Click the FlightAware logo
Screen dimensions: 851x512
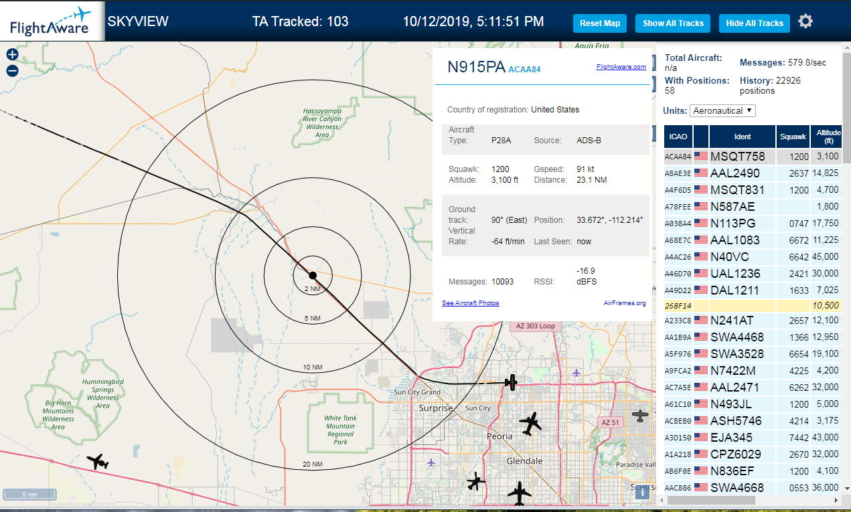coord(52,21)
